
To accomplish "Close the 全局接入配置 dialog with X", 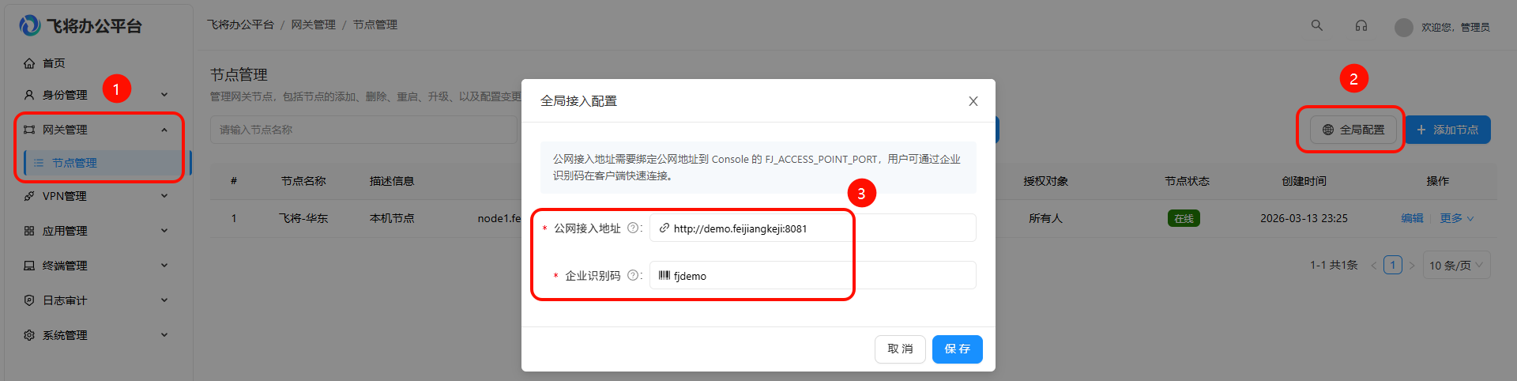I will click(x=973, y=101).
